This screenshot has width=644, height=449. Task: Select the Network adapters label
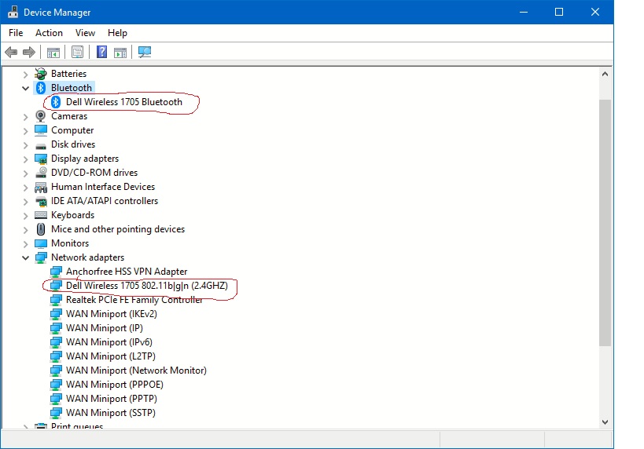[x=87, y=257]
